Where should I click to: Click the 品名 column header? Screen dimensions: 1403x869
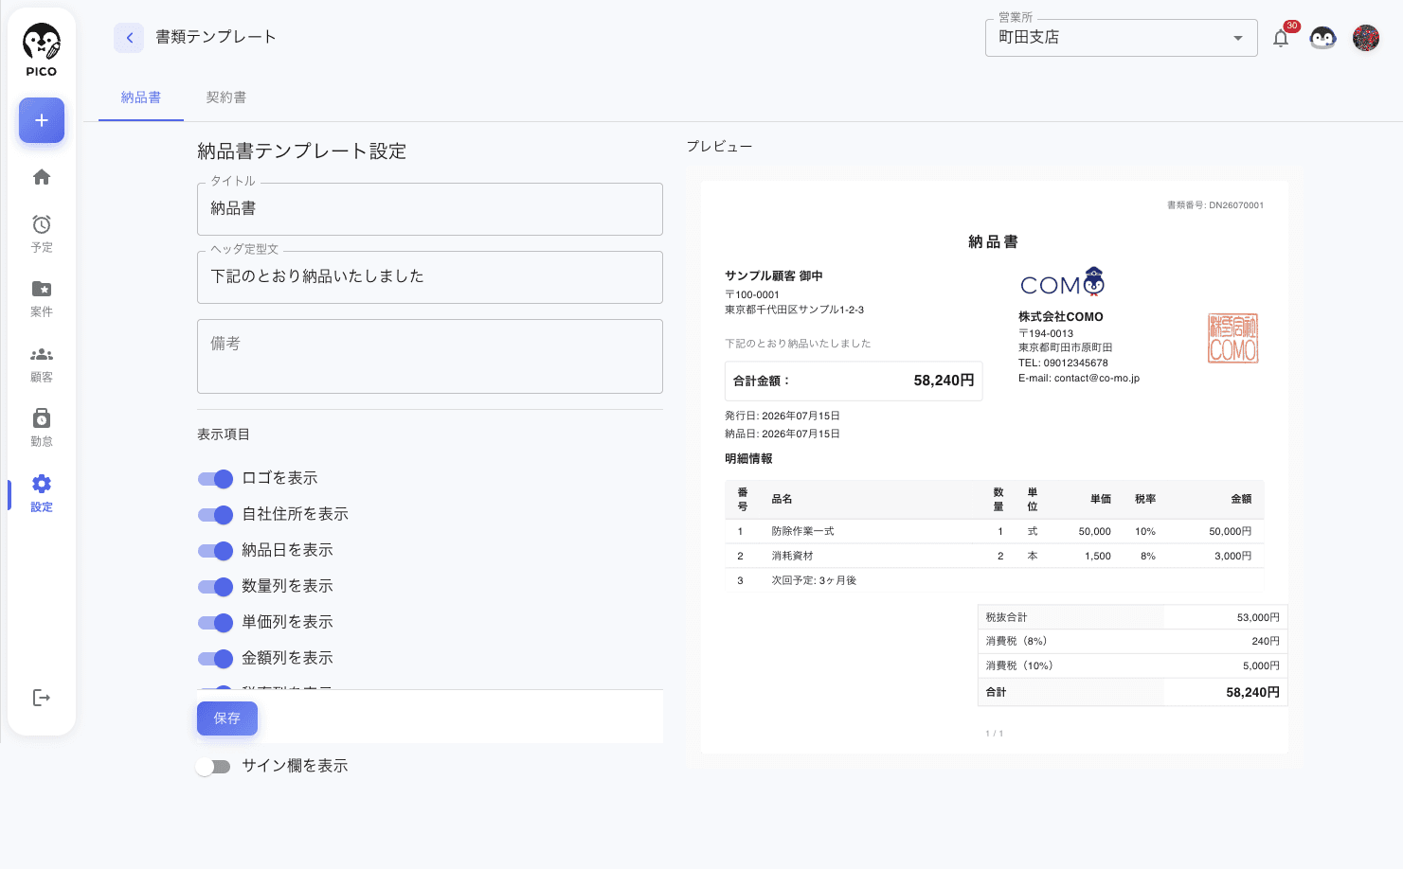click(782, 500)
